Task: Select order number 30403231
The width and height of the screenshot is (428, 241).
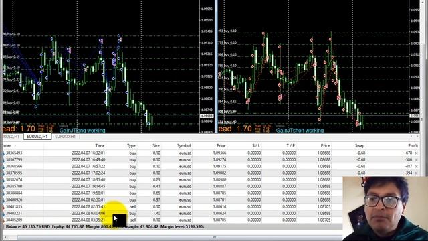Action: pyautogui.click(x=14, y=213)
